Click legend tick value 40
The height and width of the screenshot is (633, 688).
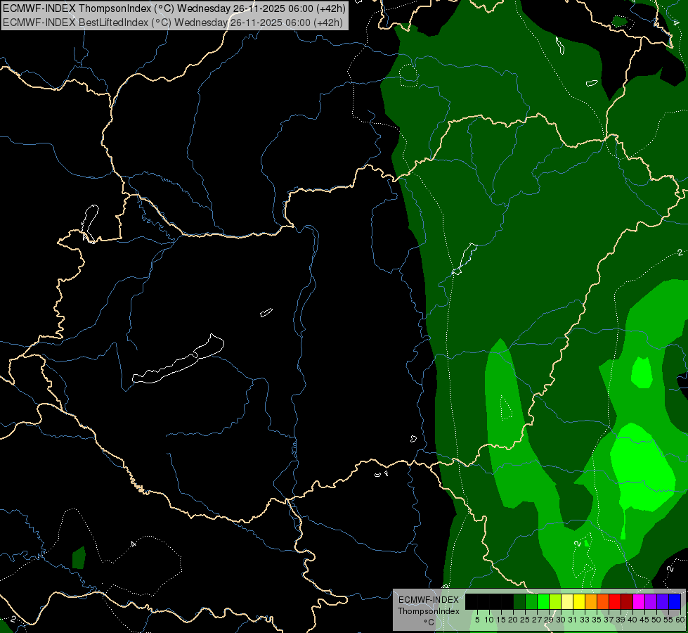coord(632,620)
